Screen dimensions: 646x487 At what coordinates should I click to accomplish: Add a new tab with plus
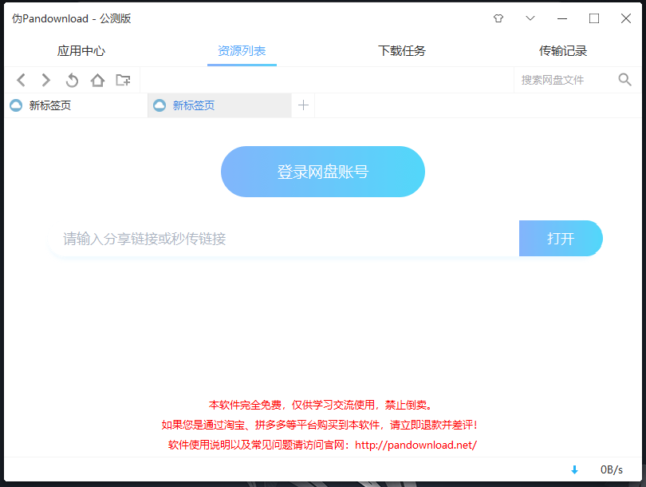(303, 105)
